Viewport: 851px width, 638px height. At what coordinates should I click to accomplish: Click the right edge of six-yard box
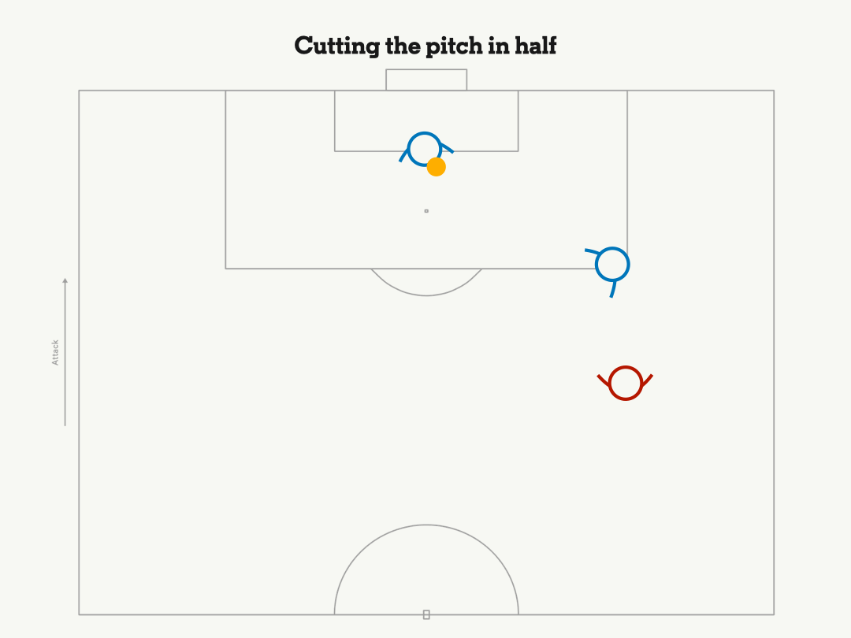518,121
